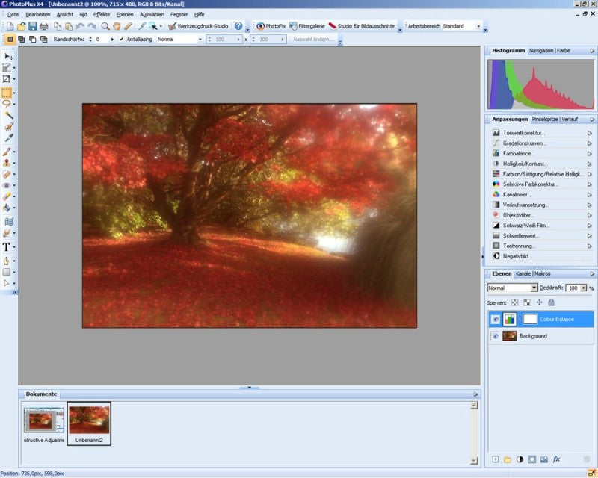Expand the Farbbalance presets arrow

click(589, 154)
